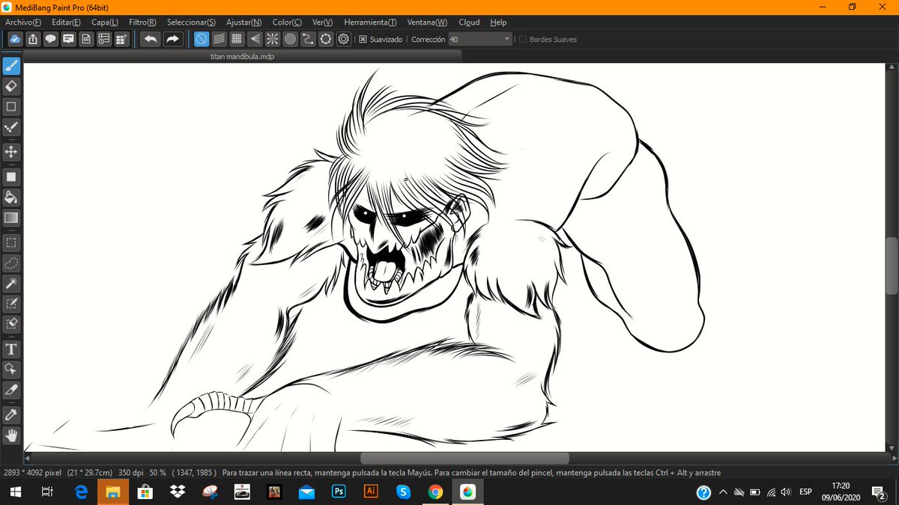The height and width of the screenshot is (505, 899).
Task: Select the Operation object selection tool
Action: pyautogui.click(x=11, y=370)
